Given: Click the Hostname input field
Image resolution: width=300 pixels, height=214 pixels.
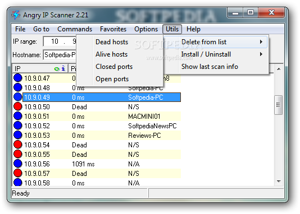Looking at the screenshot, I should click(x=60, y=55).
